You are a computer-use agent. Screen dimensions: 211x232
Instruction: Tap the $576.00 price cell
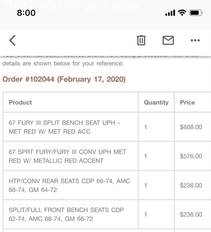[x=191, y=156]
